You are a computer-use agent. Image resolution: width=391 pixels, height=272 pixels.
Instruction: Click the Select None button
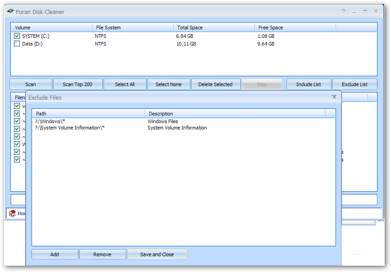(169, 84)
